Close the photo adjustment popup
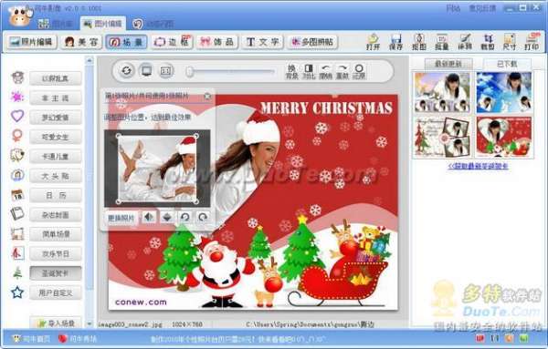Screen dimensions: 548x349 point(207,96)
